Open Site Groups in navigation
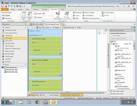The width and height of the screenshot is (137, 106). click(x=9, y=56)
